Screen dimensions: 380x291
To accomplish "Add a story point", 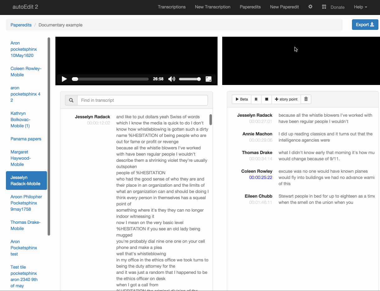I will click(x=286, y=99).
